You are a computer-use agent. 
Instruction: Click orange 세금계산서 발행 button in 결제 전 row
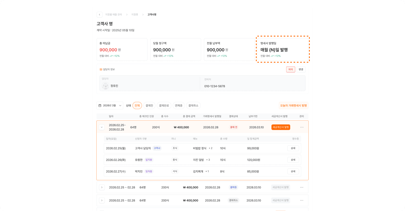(281, 127)
